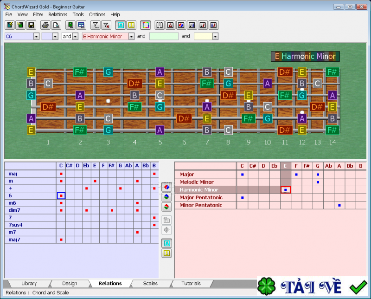Click the Print icon in toolbar
371x299 pixels.
(45, 25)
